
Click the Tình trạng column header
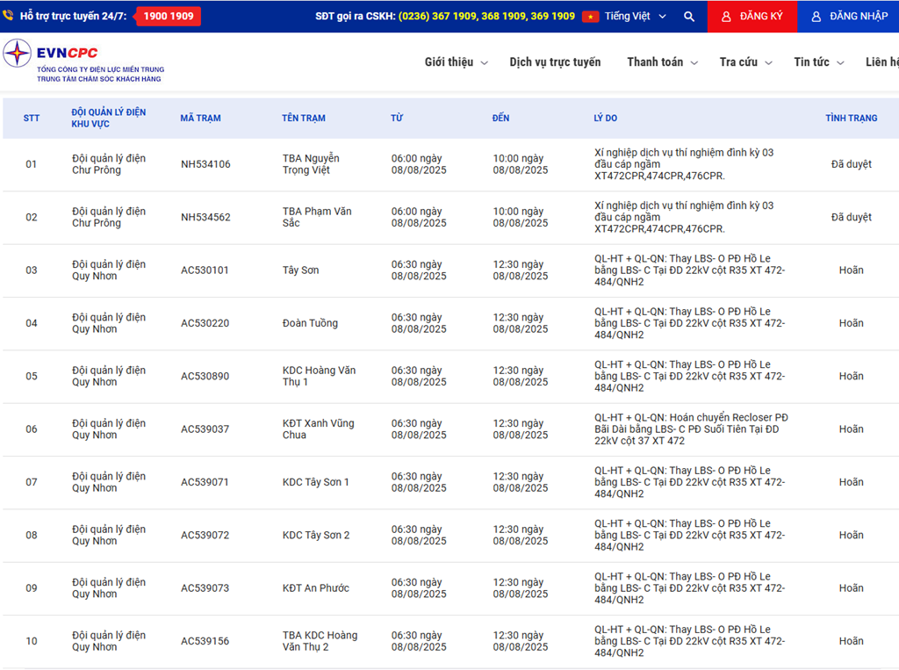(851, 119)
